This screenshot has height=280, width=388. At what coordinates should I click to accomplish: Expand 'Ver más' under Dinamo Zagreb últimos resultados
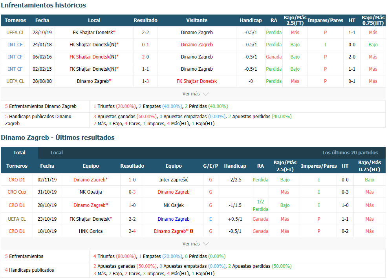(x=195, y=243)
